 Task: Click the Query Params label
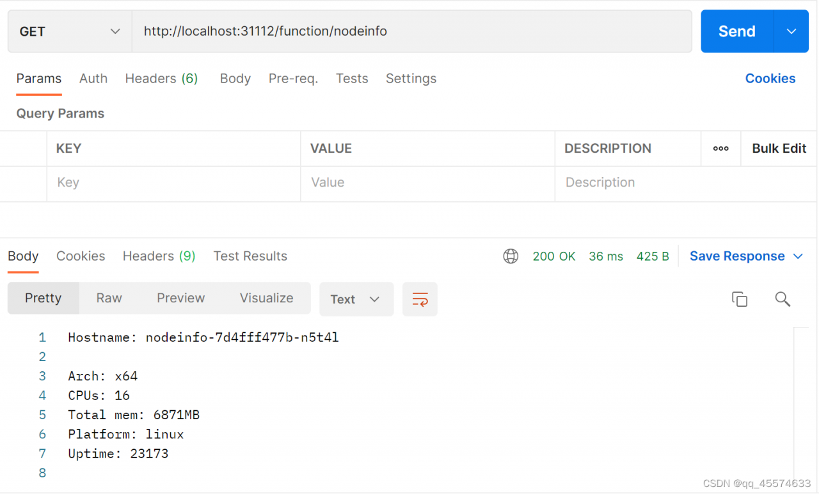click(x=60, y=114)
